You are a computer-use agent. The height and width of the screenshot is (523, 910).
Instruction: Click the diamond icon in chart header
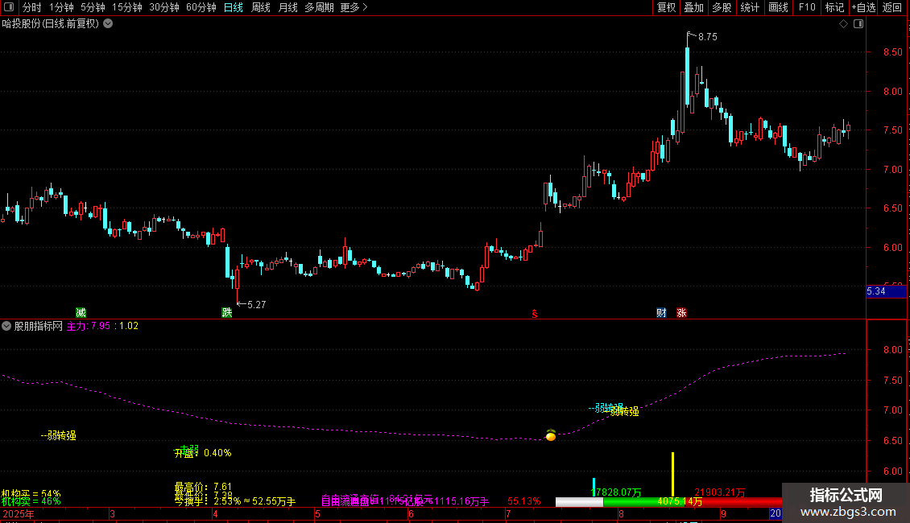(x=843, y=24)
